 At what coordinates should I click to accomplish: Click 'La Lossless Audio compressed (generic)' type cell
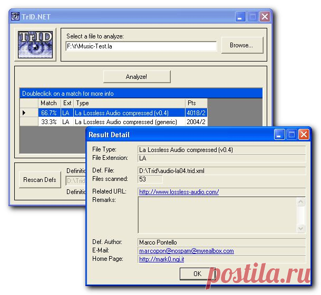coord(129,122)
